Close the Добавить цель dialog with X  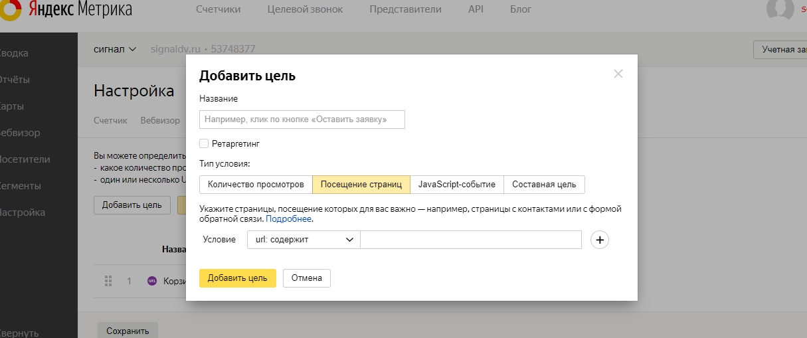[618, 74]
